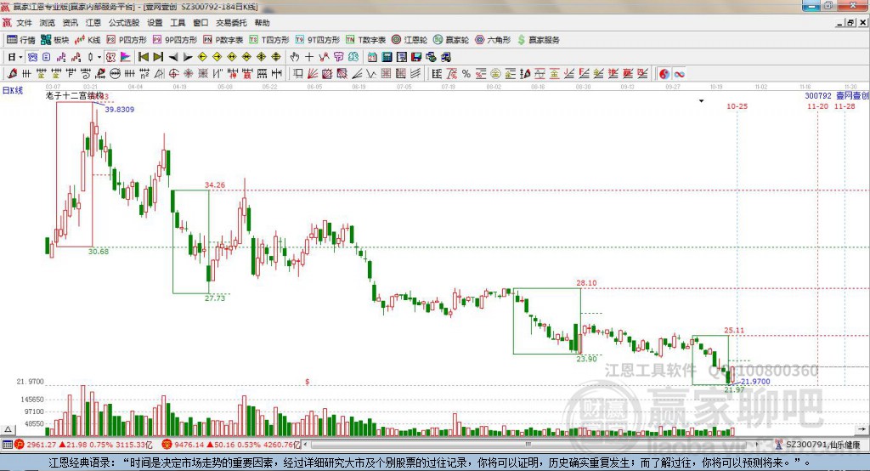Click the 11-28 date marker
Screen dimensions: 870x471
click(x=845, y=106)
